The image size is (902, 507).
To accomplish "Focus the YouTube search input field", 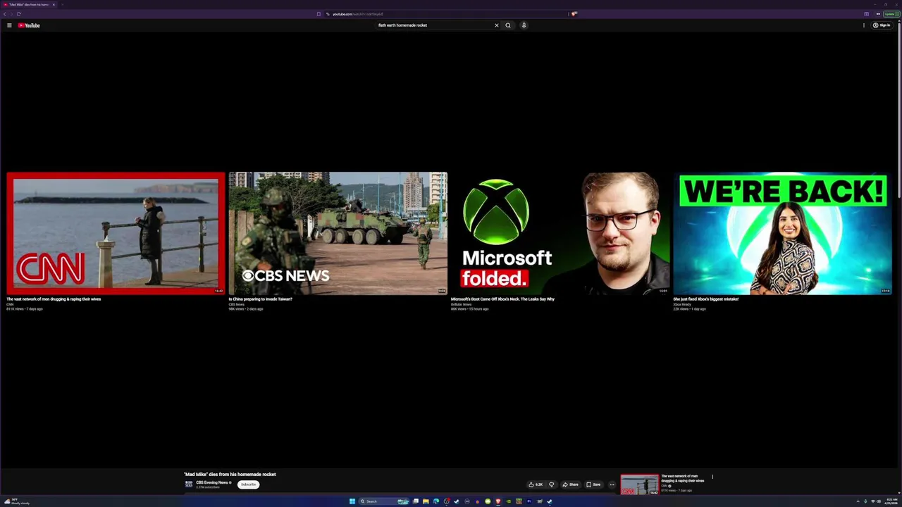I will (x=433, y=25).
